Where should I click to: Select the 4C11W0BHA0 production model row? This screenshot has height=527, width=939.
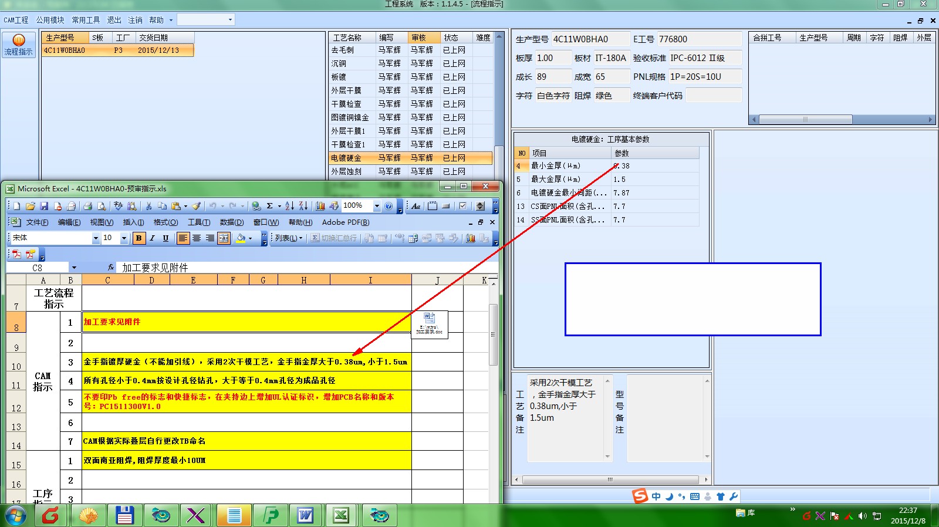[x=117, y=50]
